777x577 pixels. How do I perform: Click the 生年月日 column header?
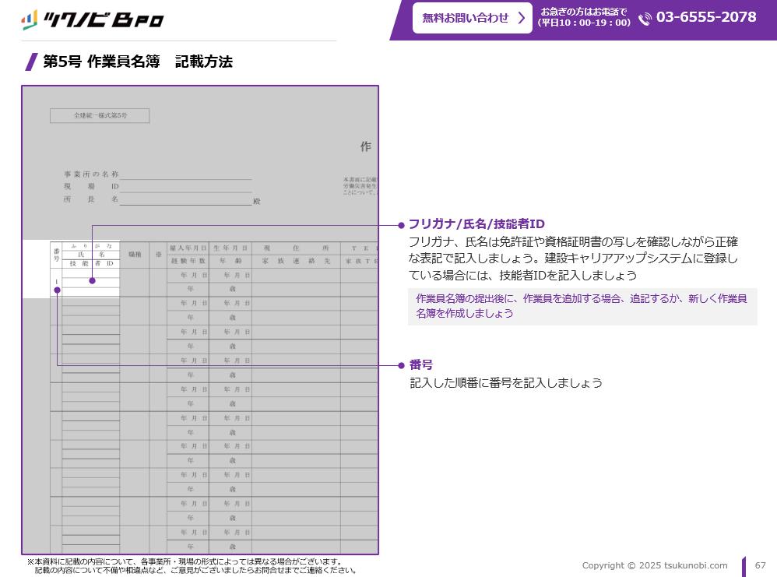[x=230, y=248]
